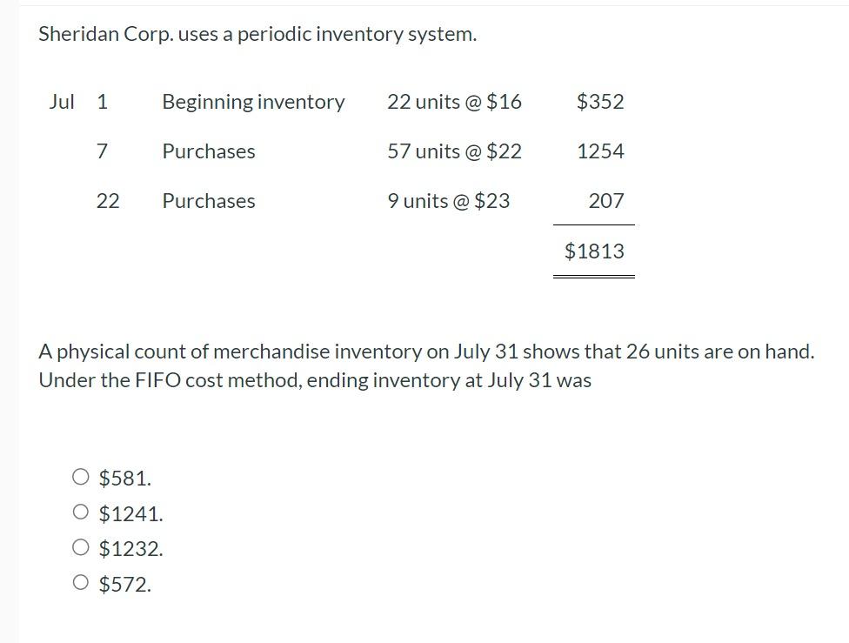Image resolution: width=849 pixels, height=643 pixels.
Task: Select the $572 answer option
Action: [x=80, y=584]
